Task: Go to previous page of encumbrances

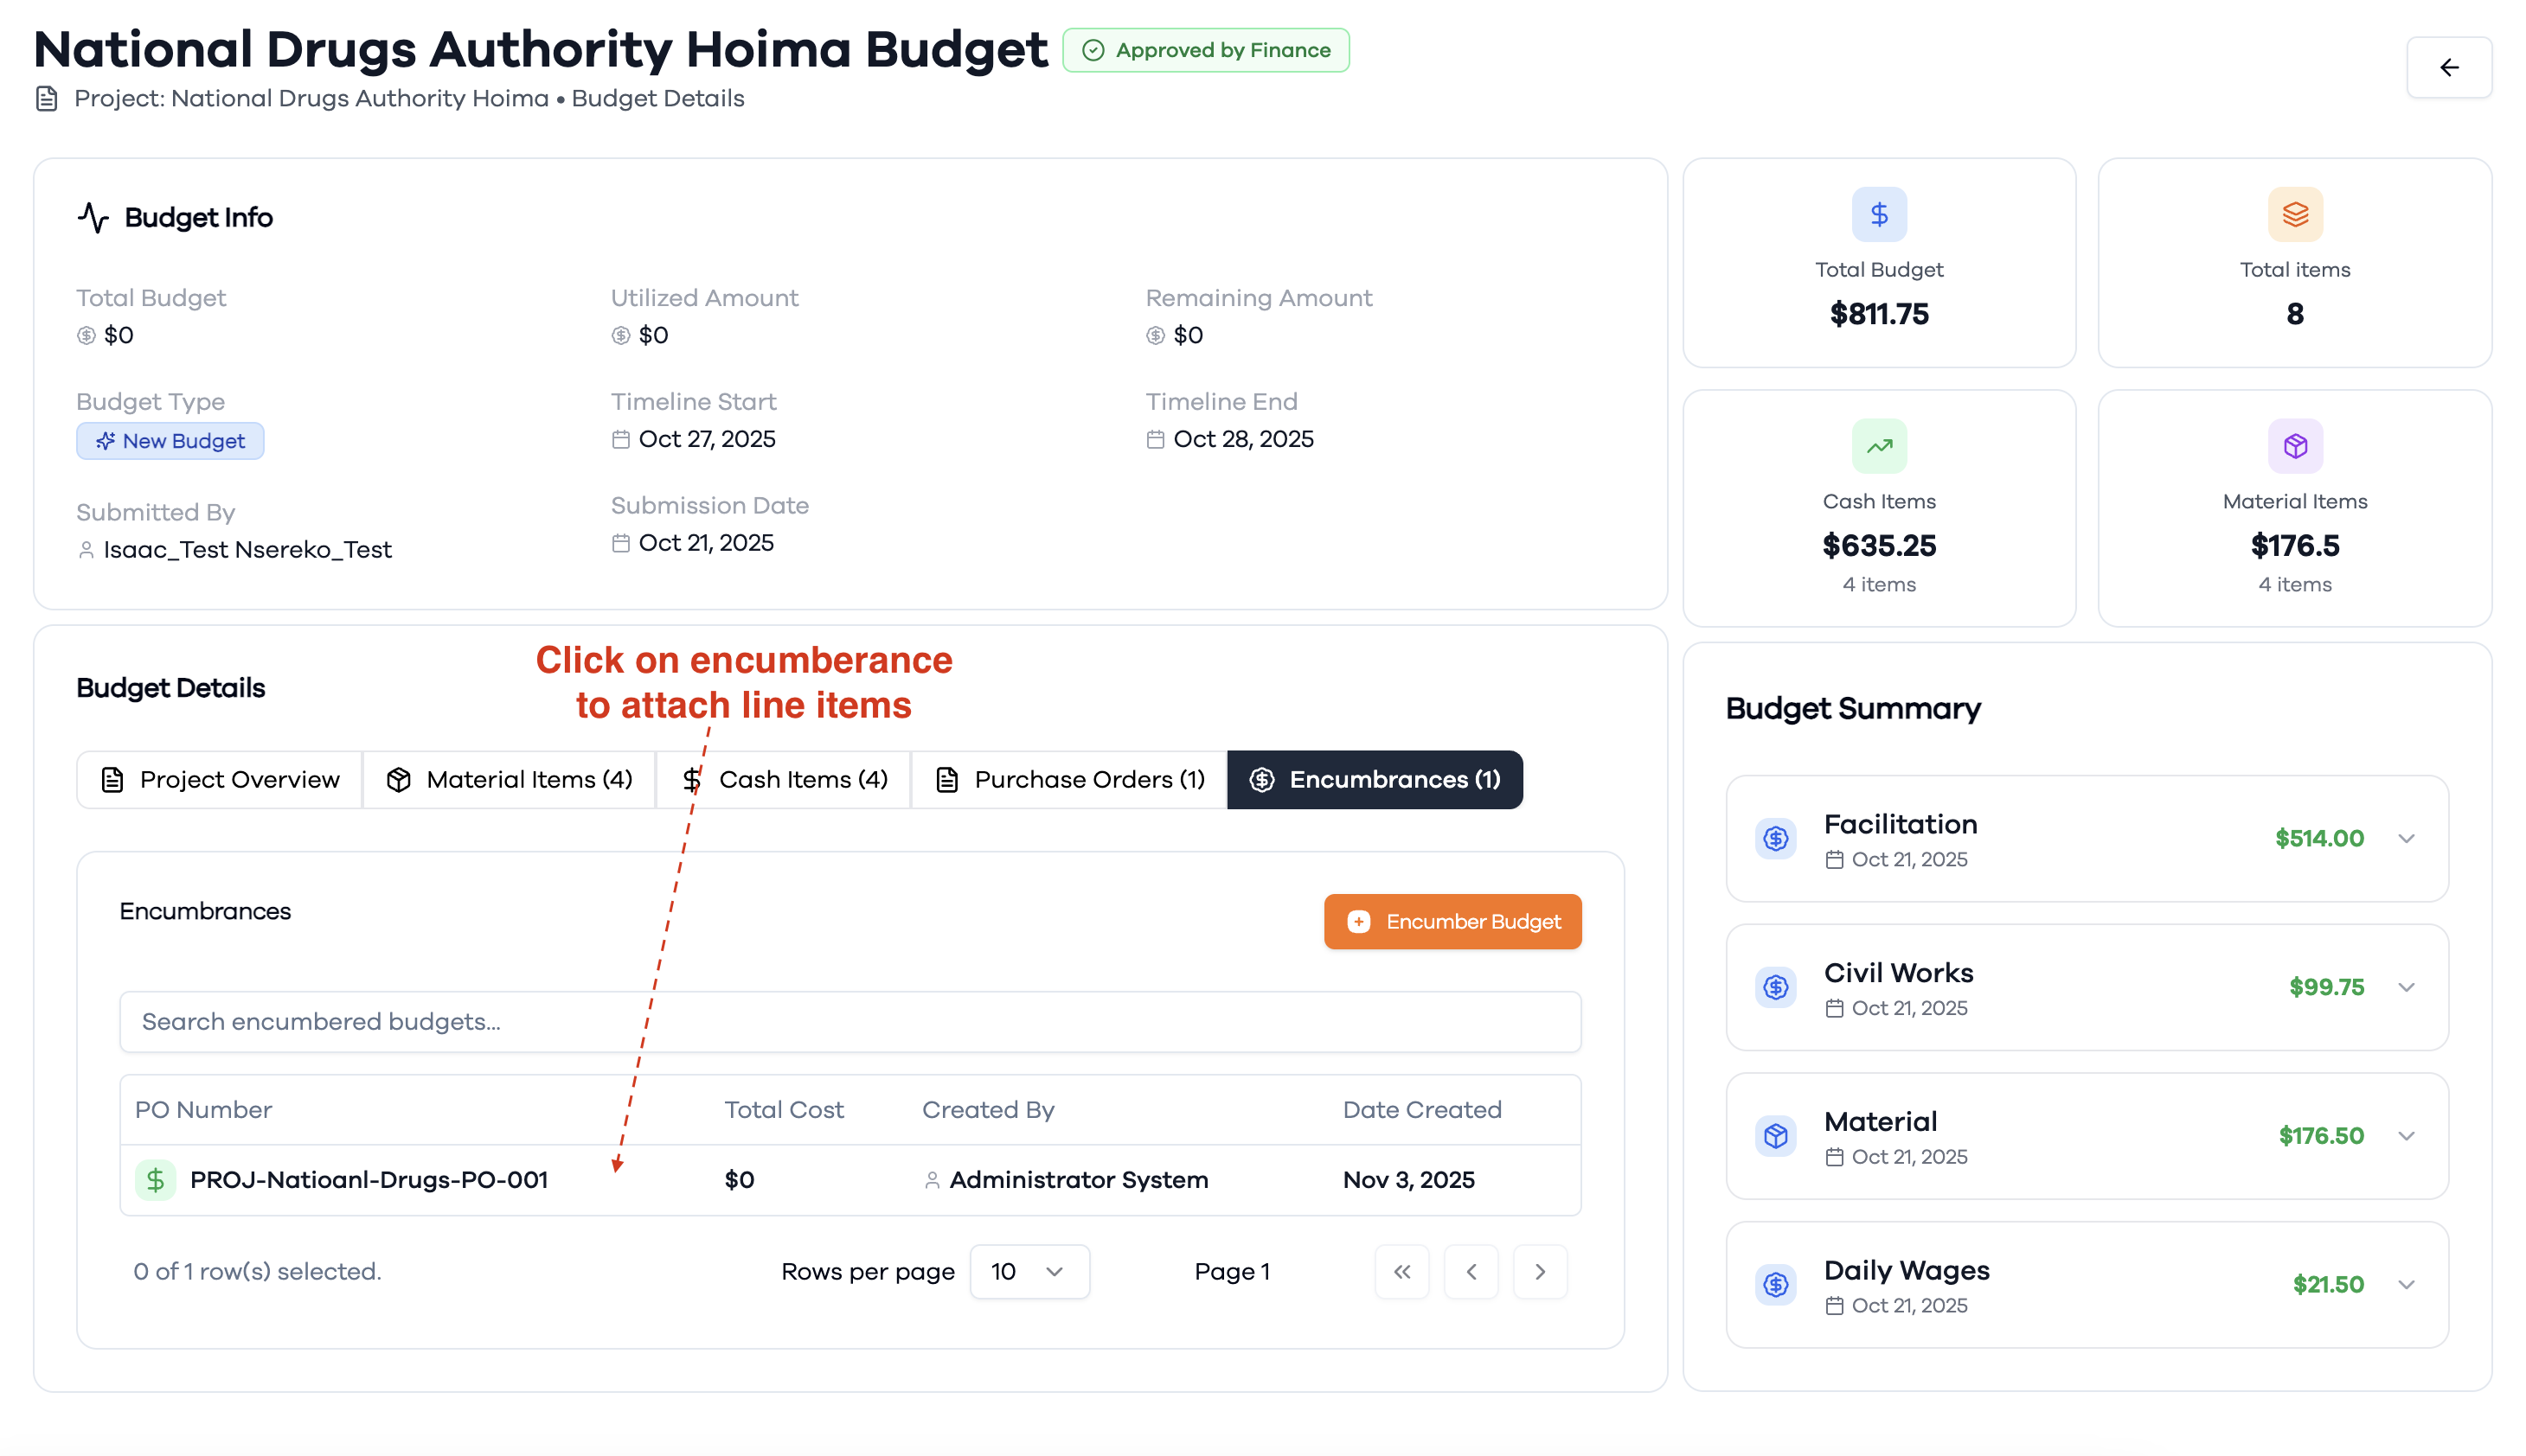Action: [1471, 1271]
